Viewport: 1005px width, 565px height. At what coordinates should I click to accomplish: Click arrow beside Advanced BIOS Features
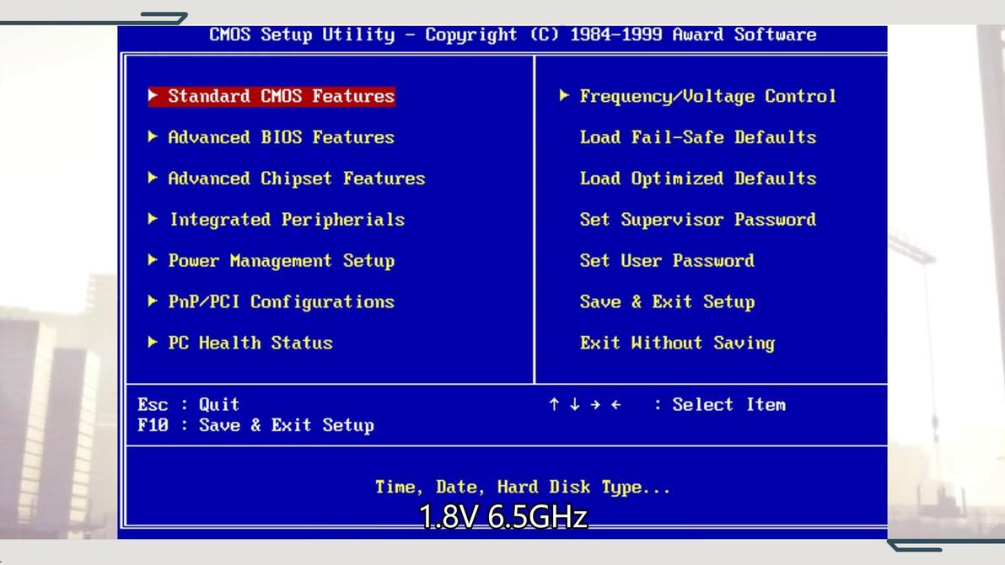coord(153,136)
